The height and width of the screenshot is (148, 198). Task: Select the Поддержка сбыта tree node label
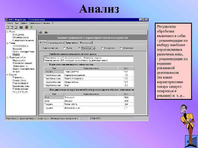[x=18, y=58]
